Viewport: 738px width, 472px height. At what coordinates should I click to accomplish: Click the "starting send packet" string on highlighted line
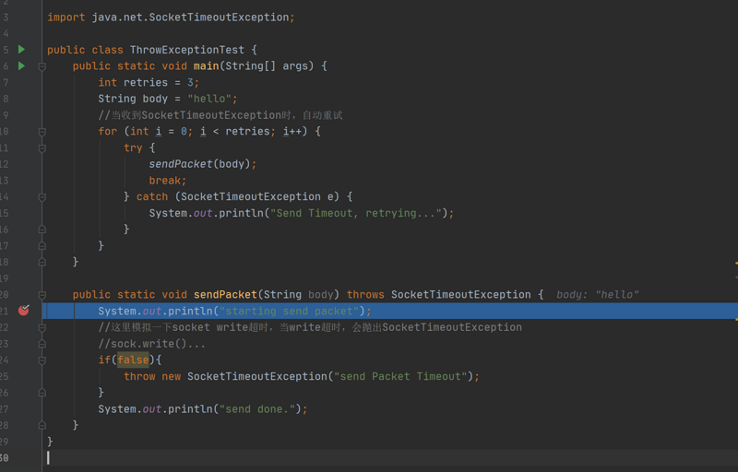pos(289,312)
